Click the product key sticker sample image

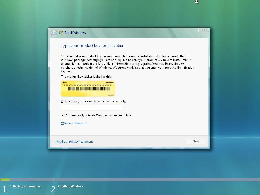click(x=88, y=89)
